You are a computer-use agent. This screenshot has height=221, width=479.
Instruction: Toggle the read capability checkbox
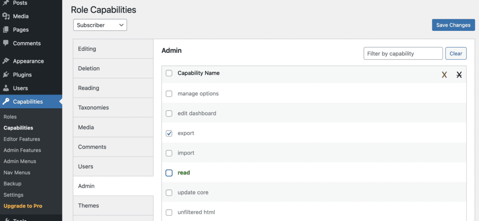(x=169, y=173)
